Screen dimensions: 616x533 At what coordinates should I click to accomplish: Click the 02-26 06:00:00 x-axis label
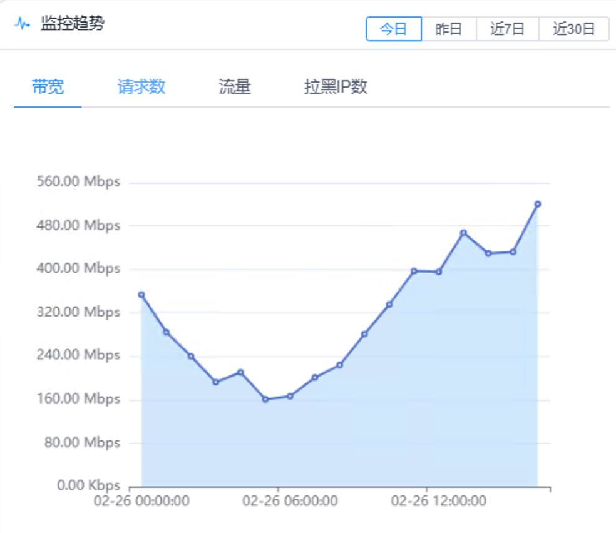[290, 501]
